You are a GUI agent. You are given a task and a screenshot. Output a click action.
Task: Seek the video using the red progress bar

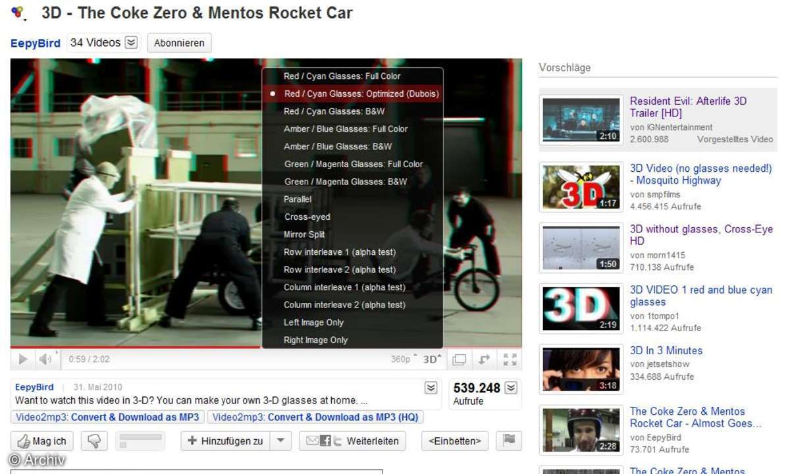pyautogui.click(x=266, y=346)
